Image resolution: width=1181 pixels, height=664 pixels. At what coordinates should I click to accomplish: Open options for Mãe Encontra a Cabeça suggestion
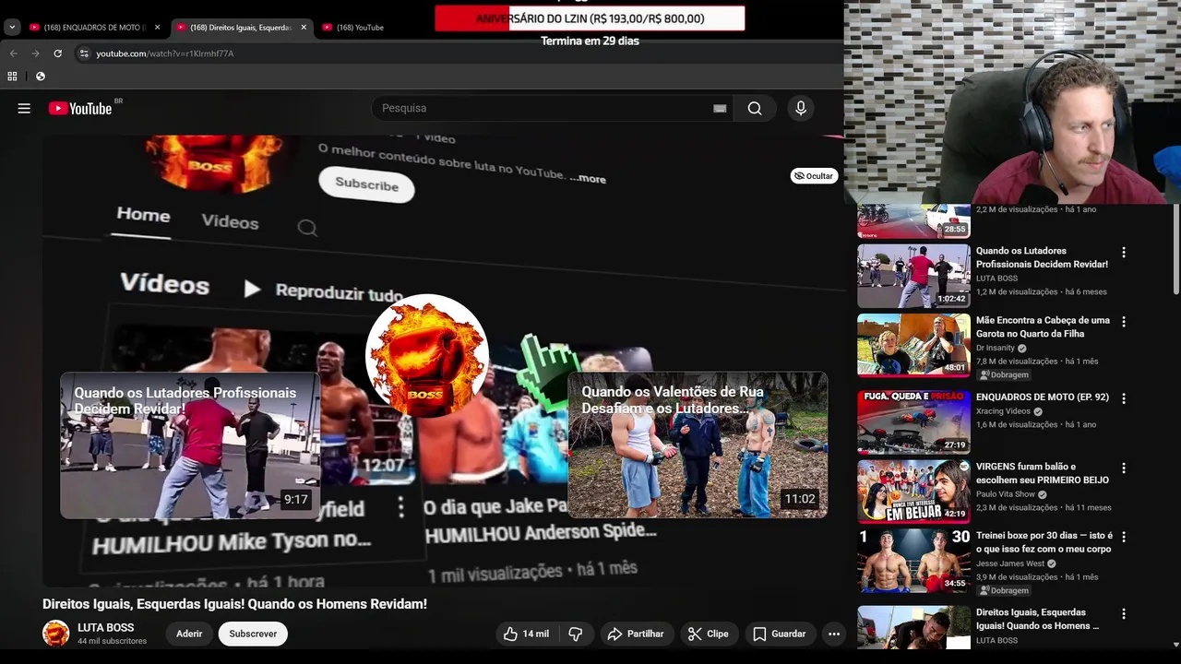pos(1124,322)
